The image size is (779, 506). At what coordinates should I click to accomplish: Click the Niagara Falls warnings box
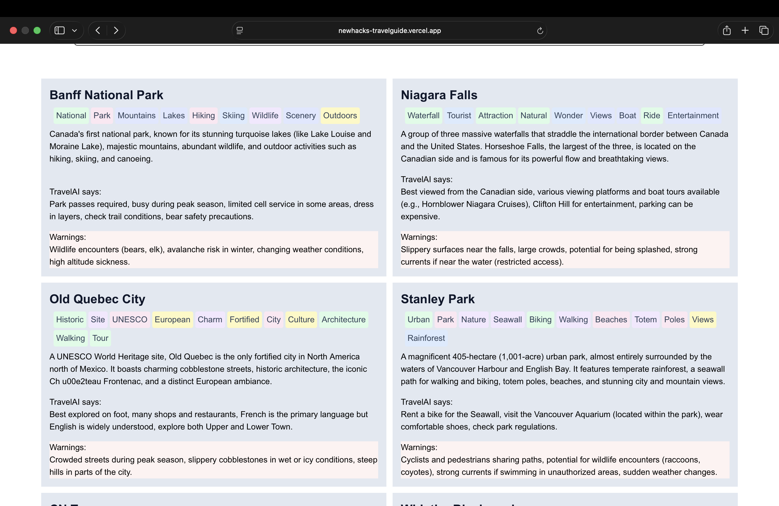point(565,250)
